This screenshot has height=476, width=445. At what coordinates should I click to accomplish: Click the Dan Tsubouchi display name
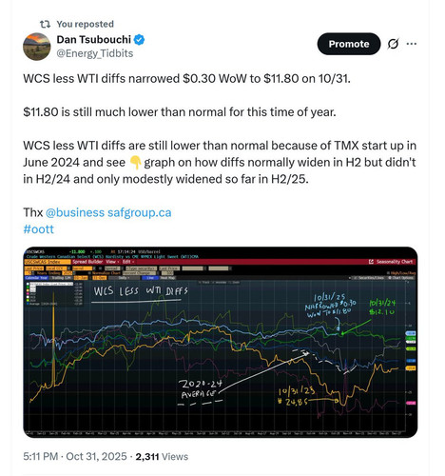point(94,39)
